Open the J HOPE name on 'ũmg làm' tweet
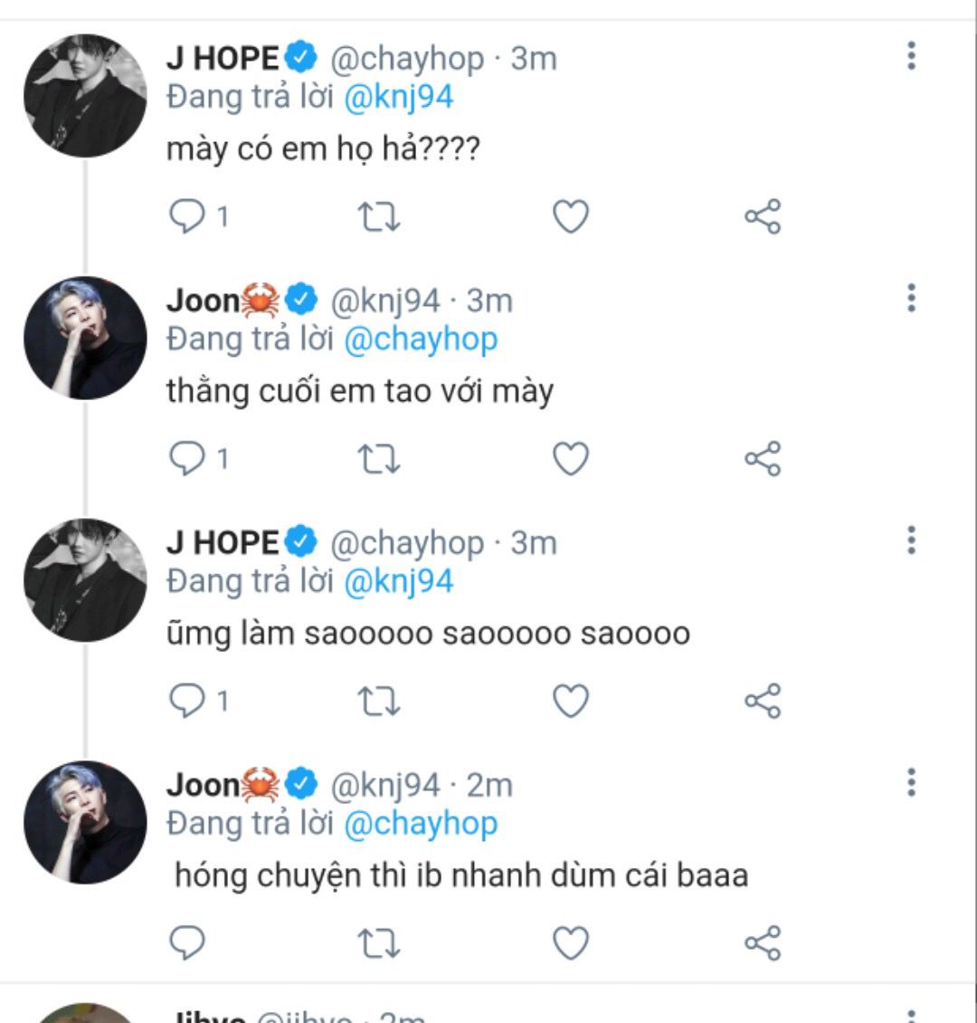977x1023 pixels. click(x=223, y=543)
